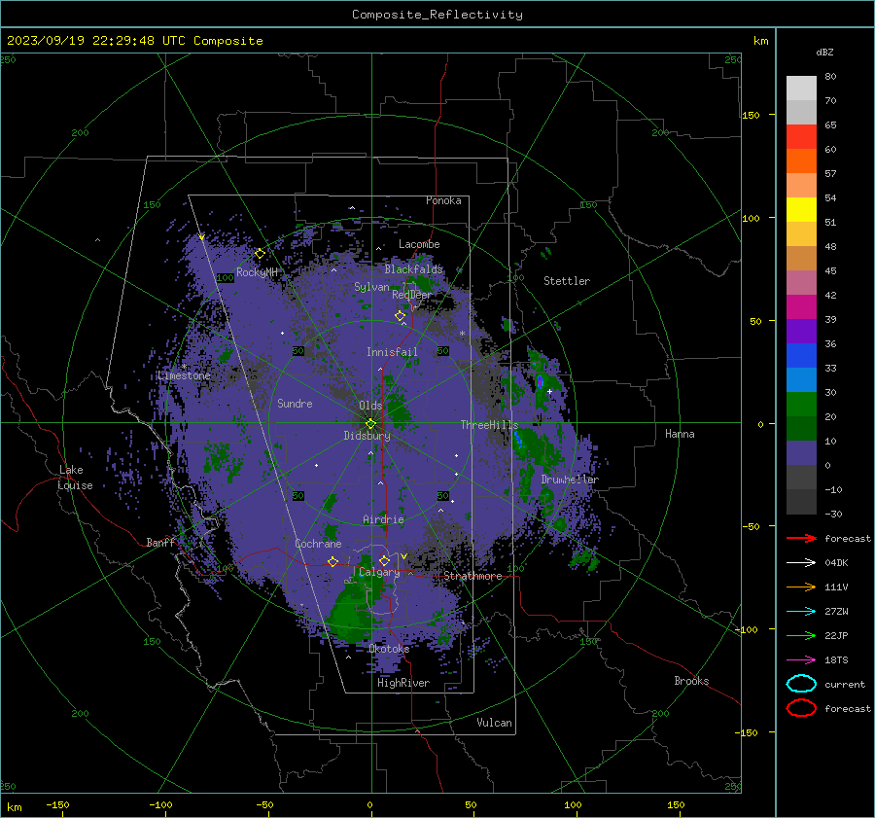Select the magenta 39-42 dBZ swatch
Image resolution: width=875 pixels, height=818 pixels.
[x=801, y=306]
